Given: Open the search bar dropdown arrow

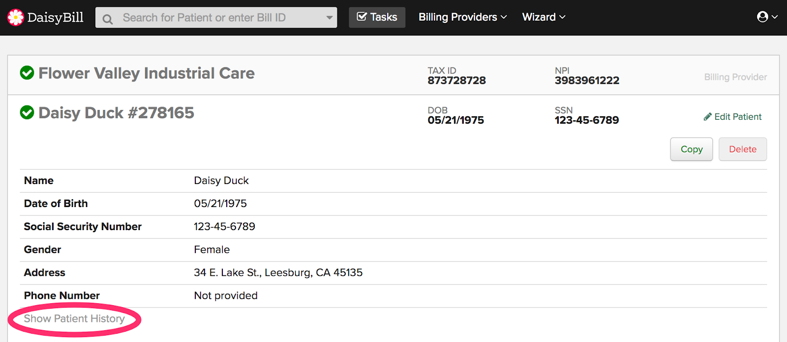Looking at the screenshot, I should (329, 18).
